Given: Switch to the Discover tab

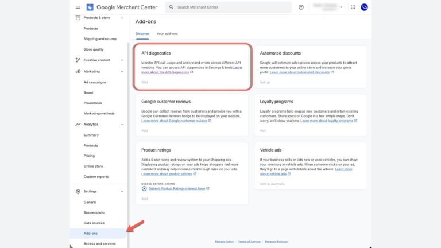Looking at the screenshot, I should [142, 34].
